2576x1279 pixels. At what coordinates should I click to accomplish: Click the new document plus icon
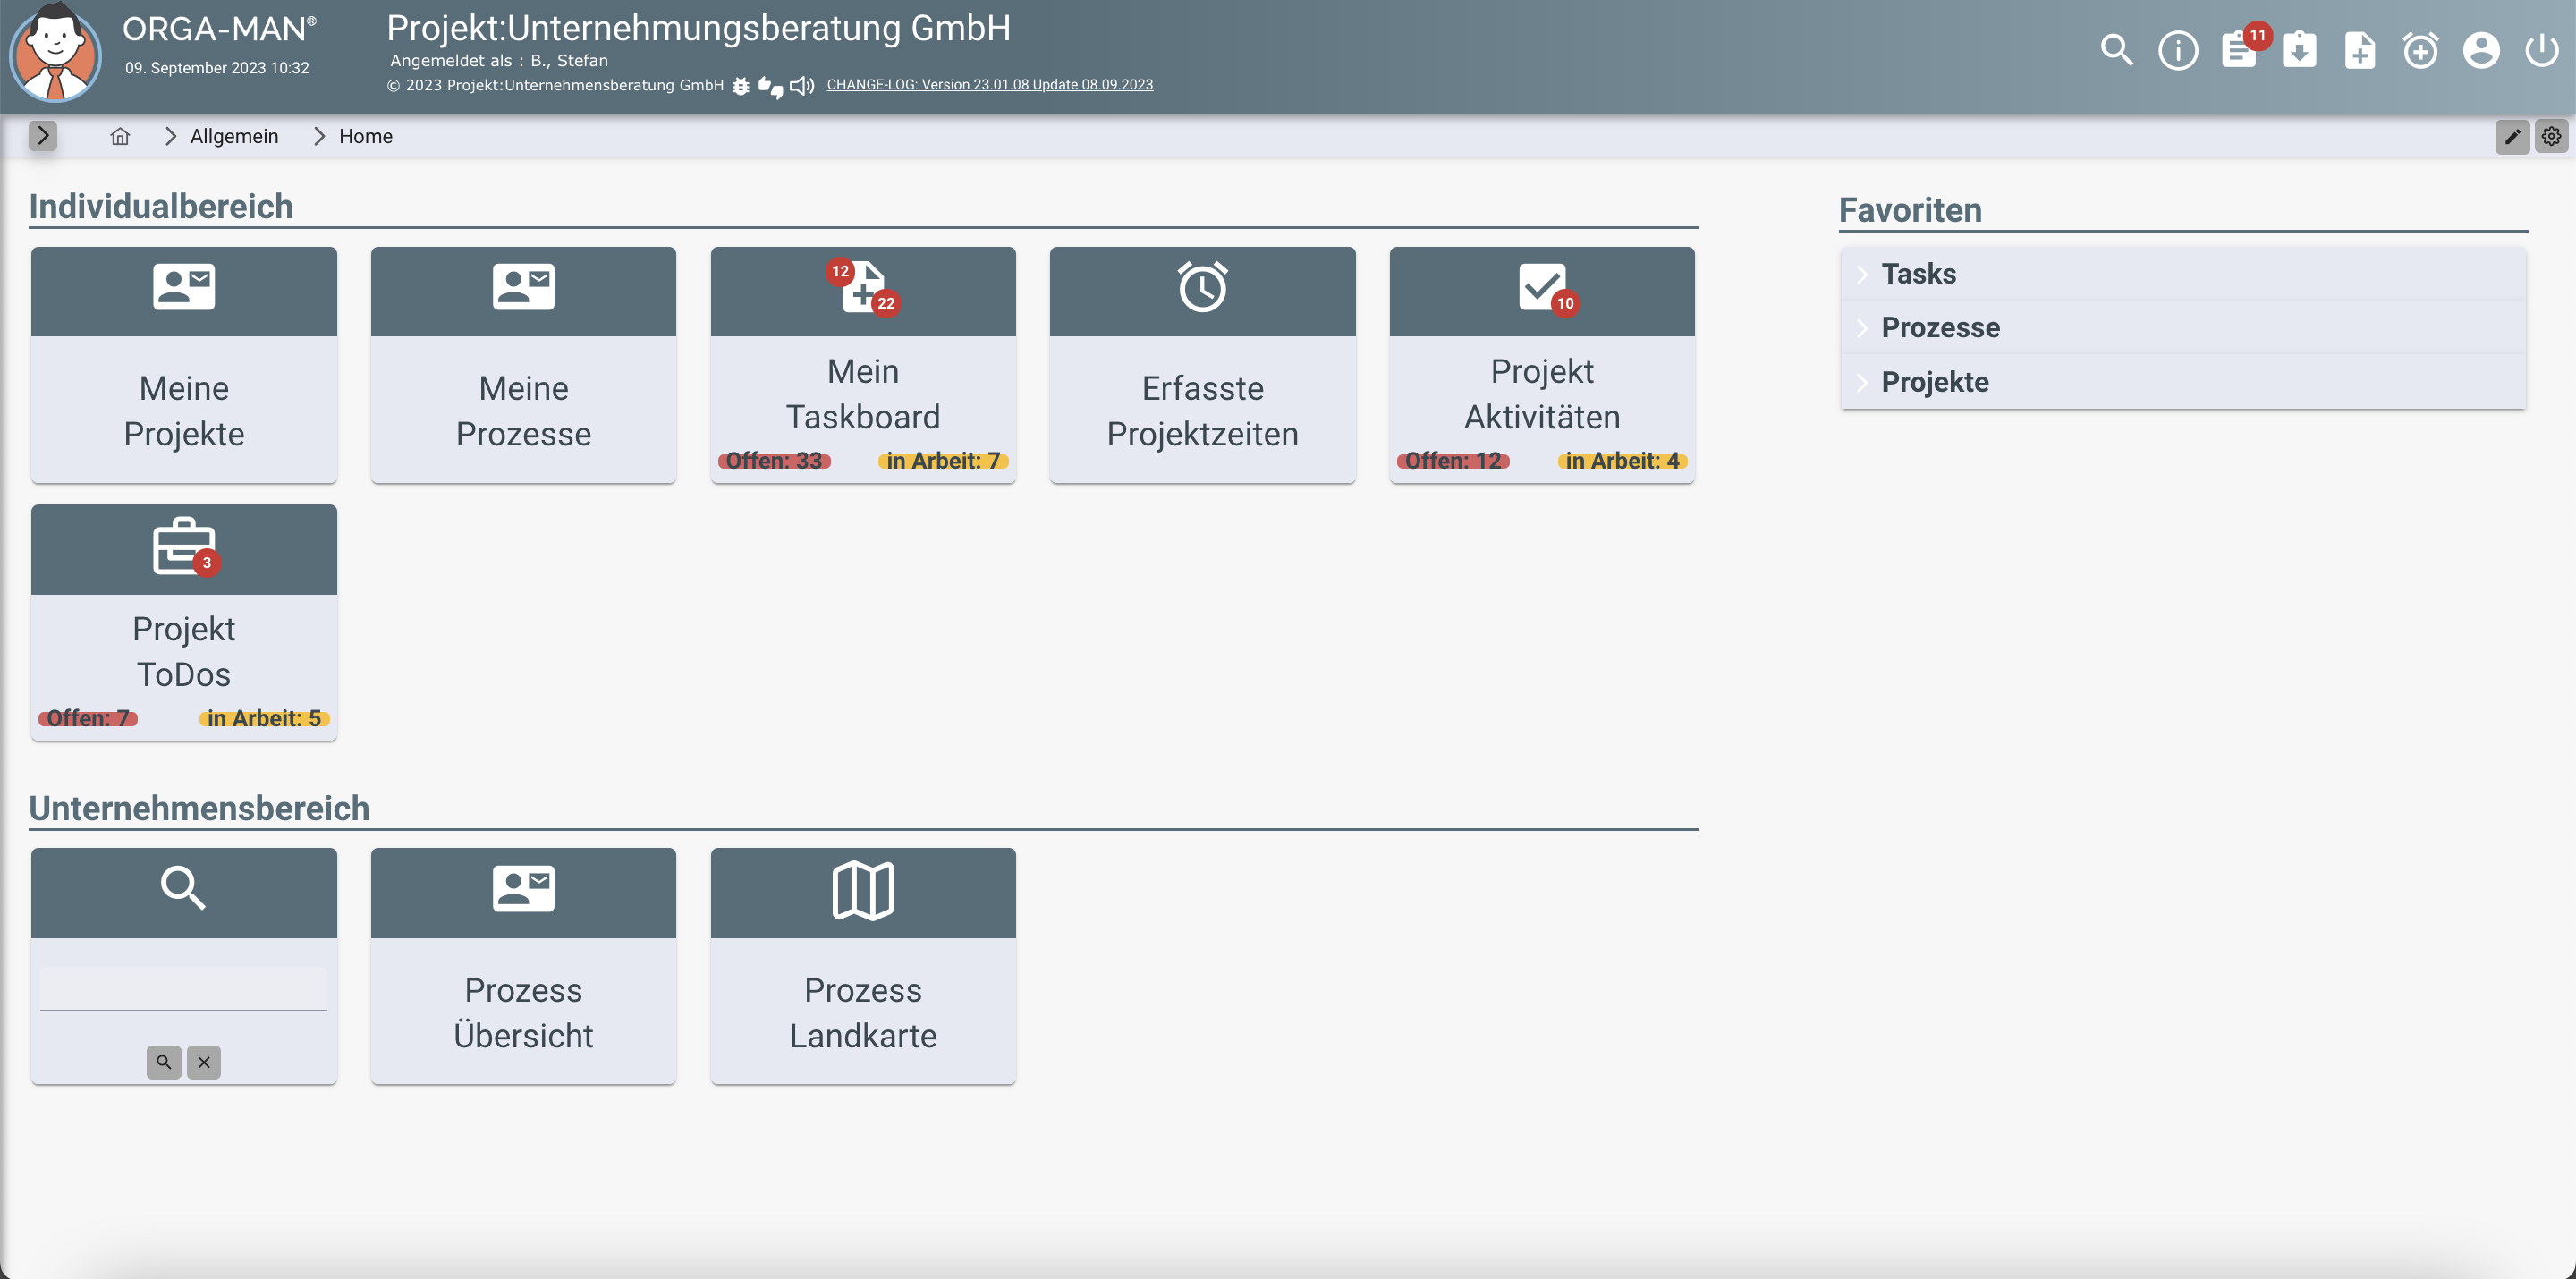2360,50
